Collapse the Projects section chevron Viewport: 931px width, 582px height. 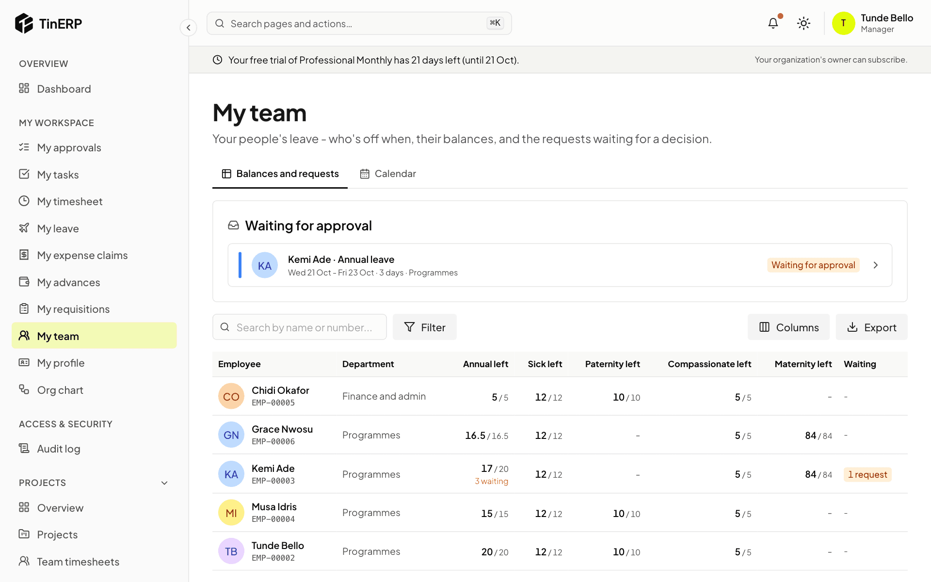click(x=164, y=483)
